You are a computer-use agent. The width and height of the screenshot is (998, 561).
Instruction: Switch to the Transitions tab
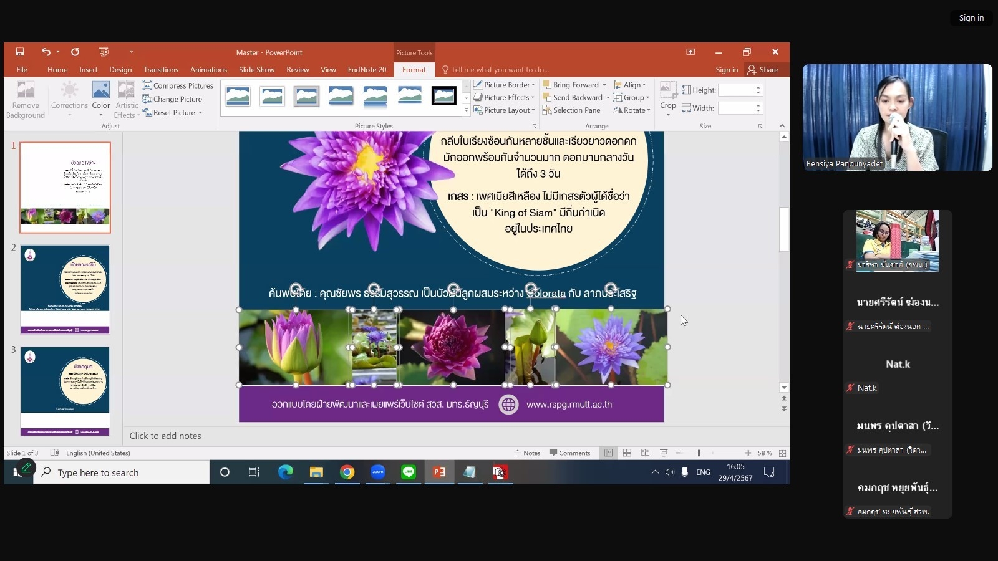pyautogui.click(x=161, y=70)
